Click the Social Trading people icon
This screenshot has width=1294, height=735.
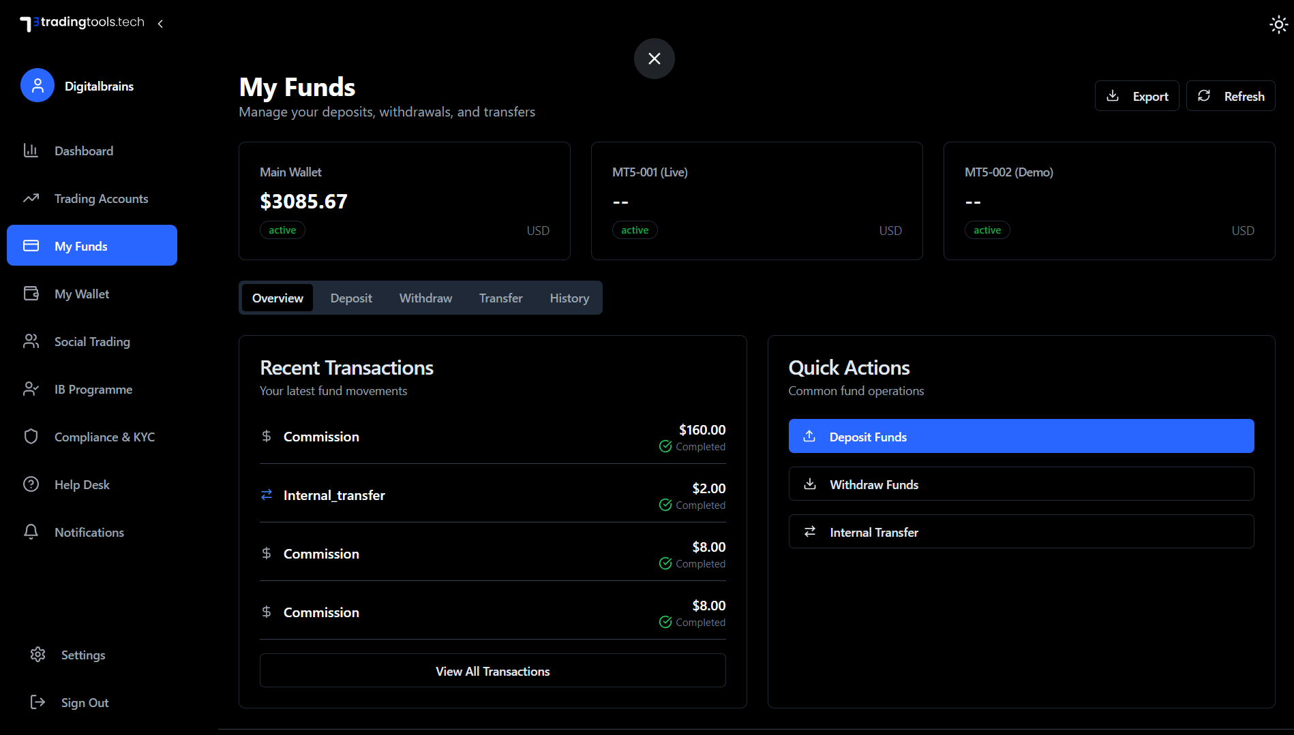click(x=31, y=341)
